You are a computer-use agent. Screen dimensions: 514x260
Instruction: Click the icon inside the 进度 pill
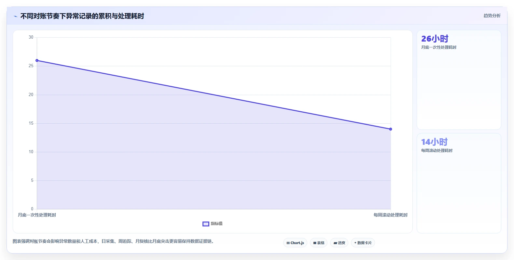coord(335,243)
